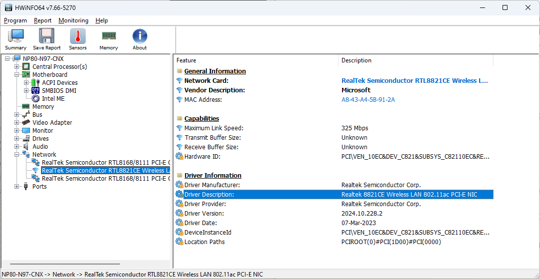Click the About info icon

pos(140,36)
